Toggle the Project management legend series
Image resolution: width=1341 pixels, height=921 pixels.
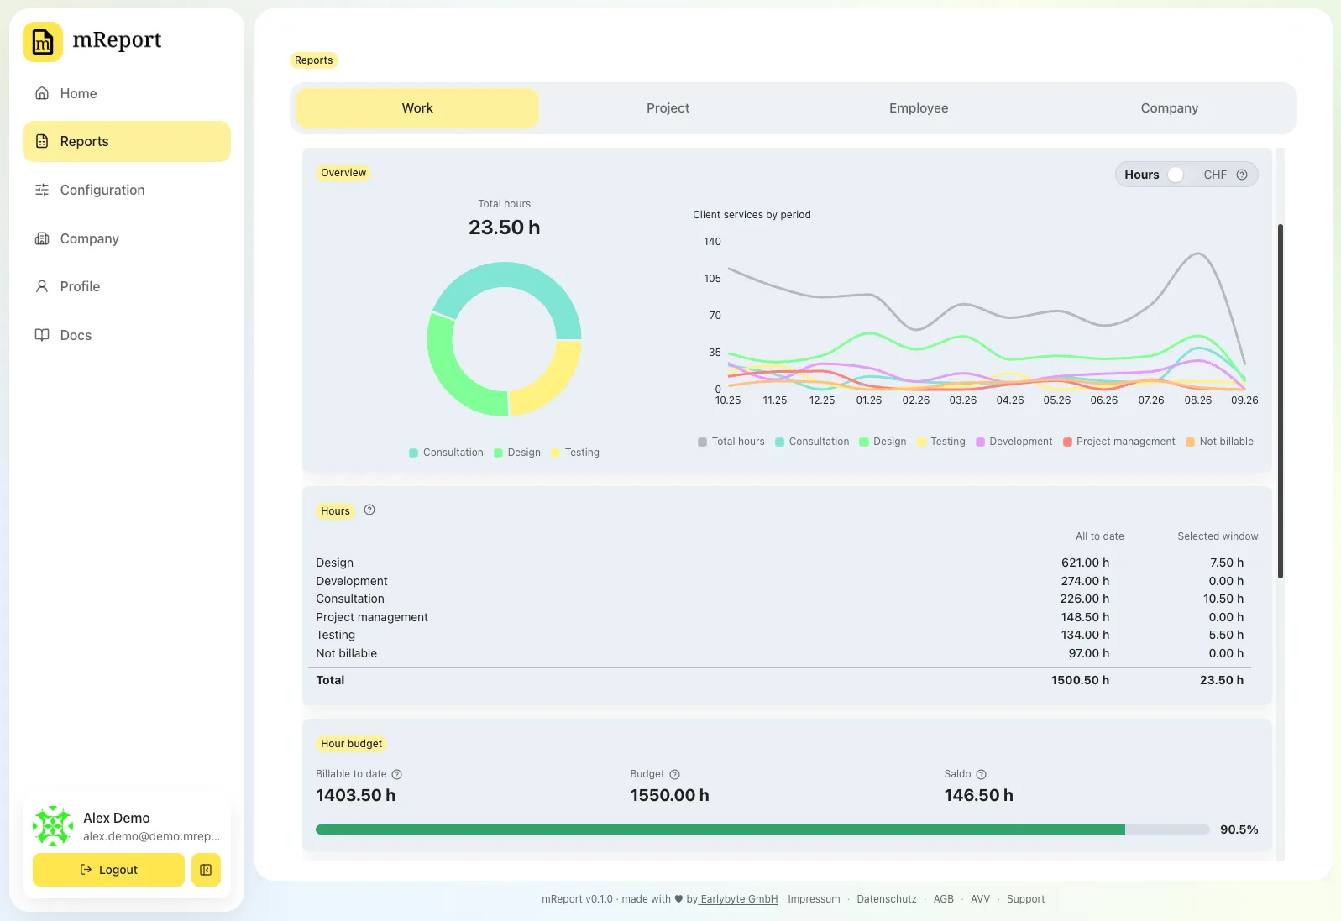click(1119, 442)
